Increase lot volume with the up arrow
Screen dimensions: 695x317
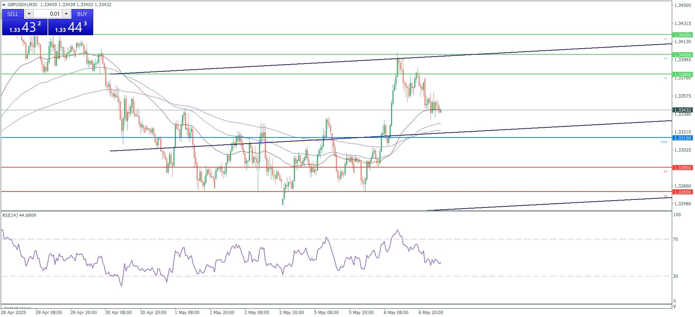pos(66,14)
